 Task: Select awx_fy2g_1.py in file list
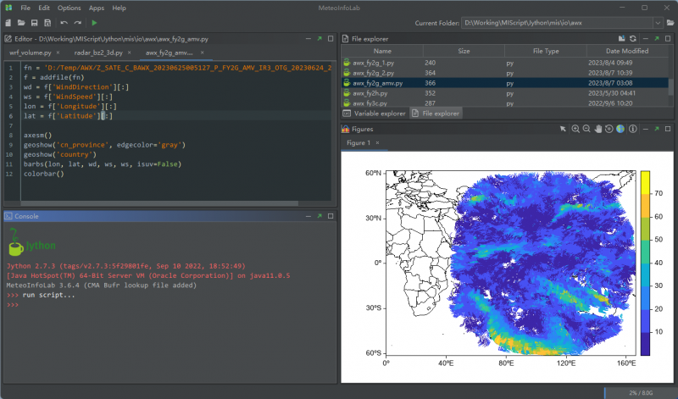click(x=374, y=63)
